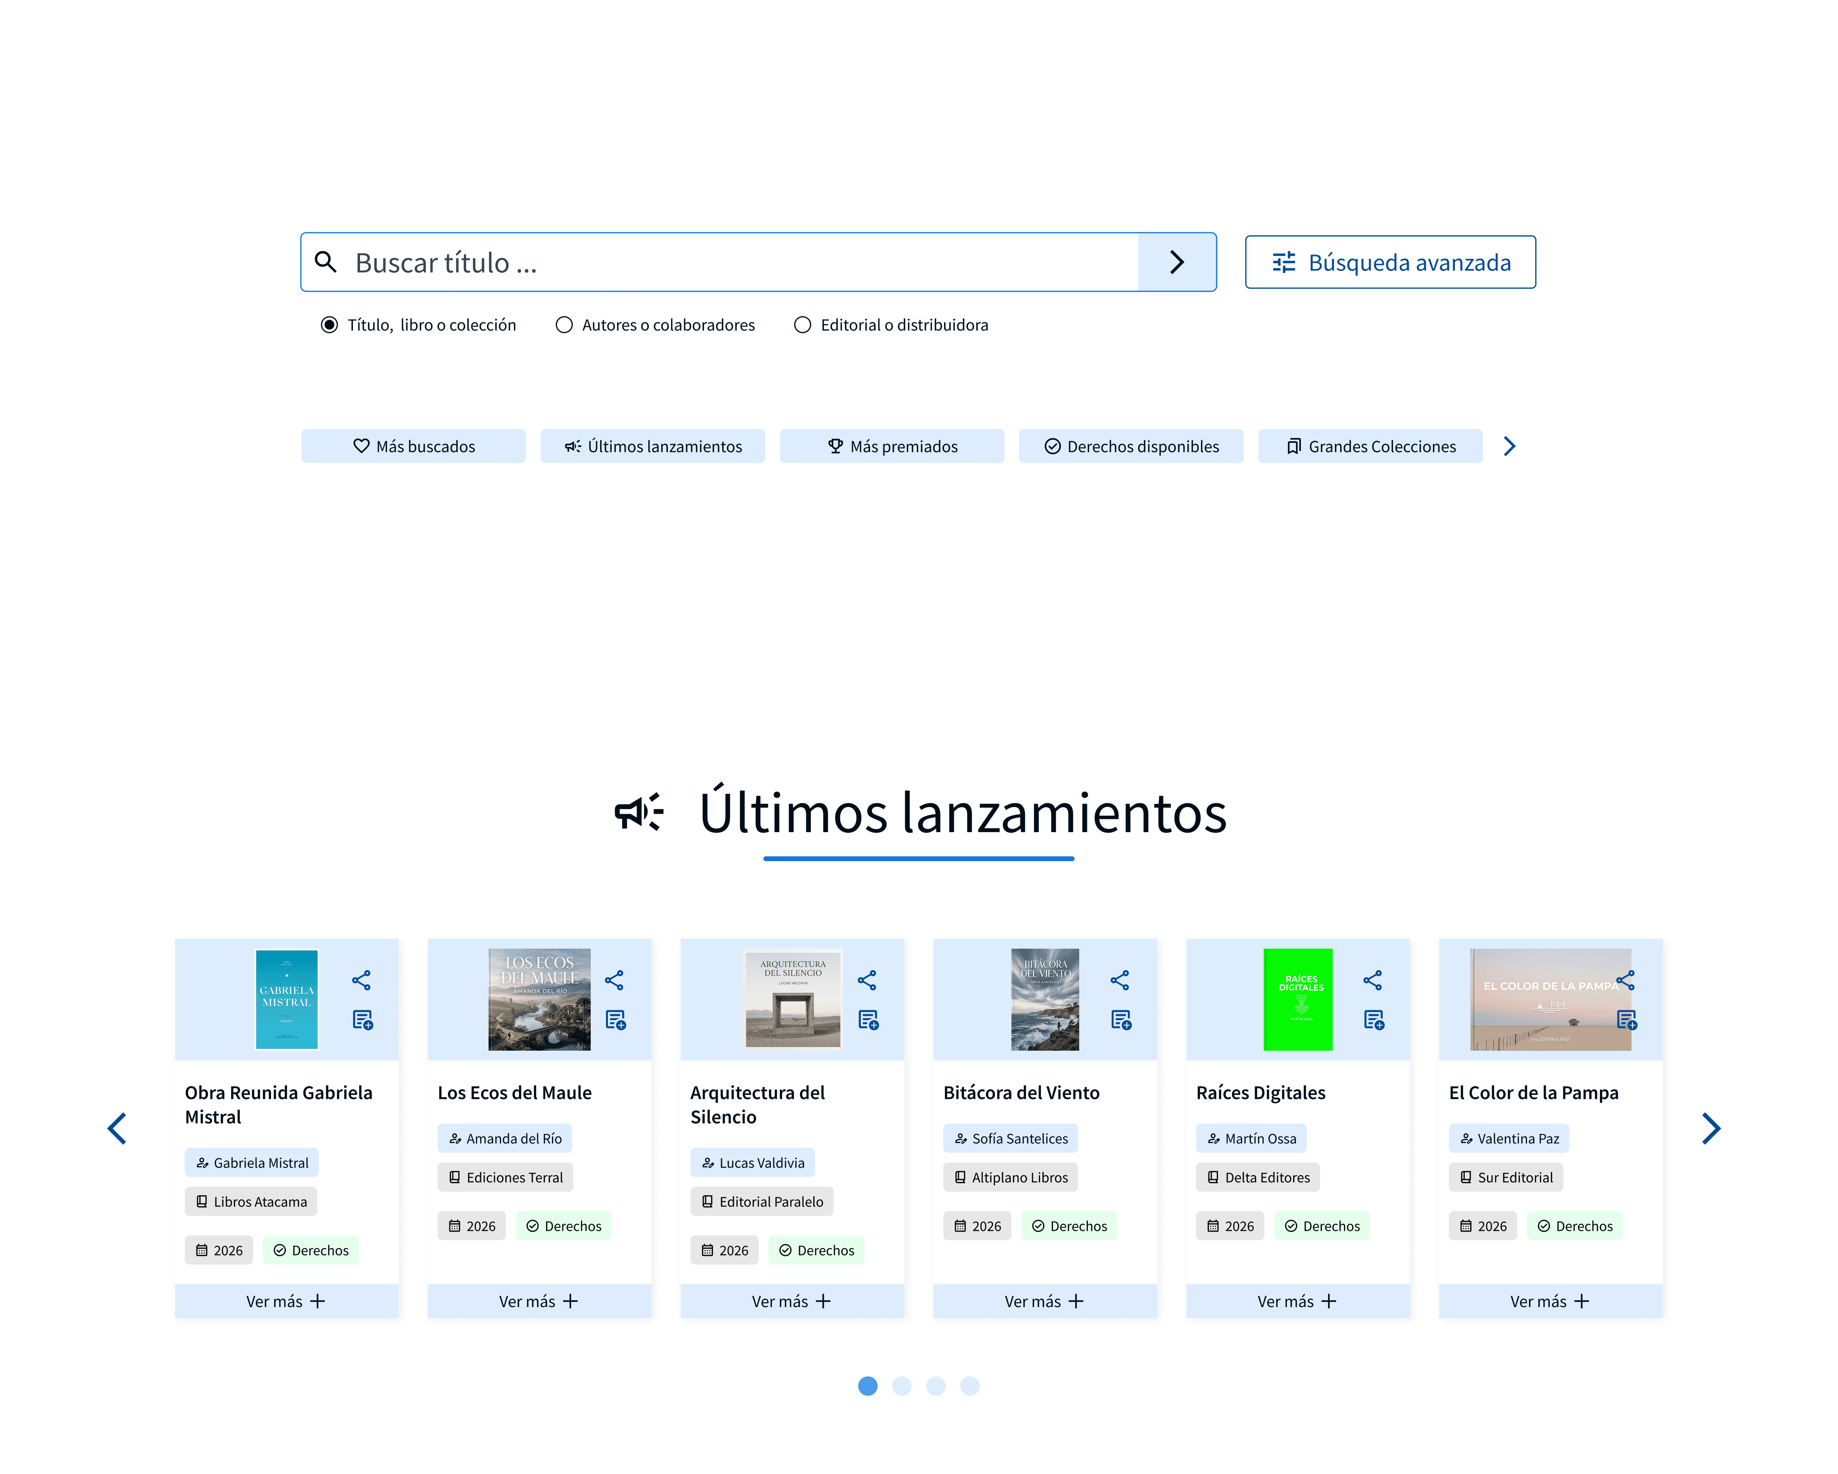Screen dimensions: 1838x1474
Task: Submit search with the arrow button
Action: pos(1176,262)
